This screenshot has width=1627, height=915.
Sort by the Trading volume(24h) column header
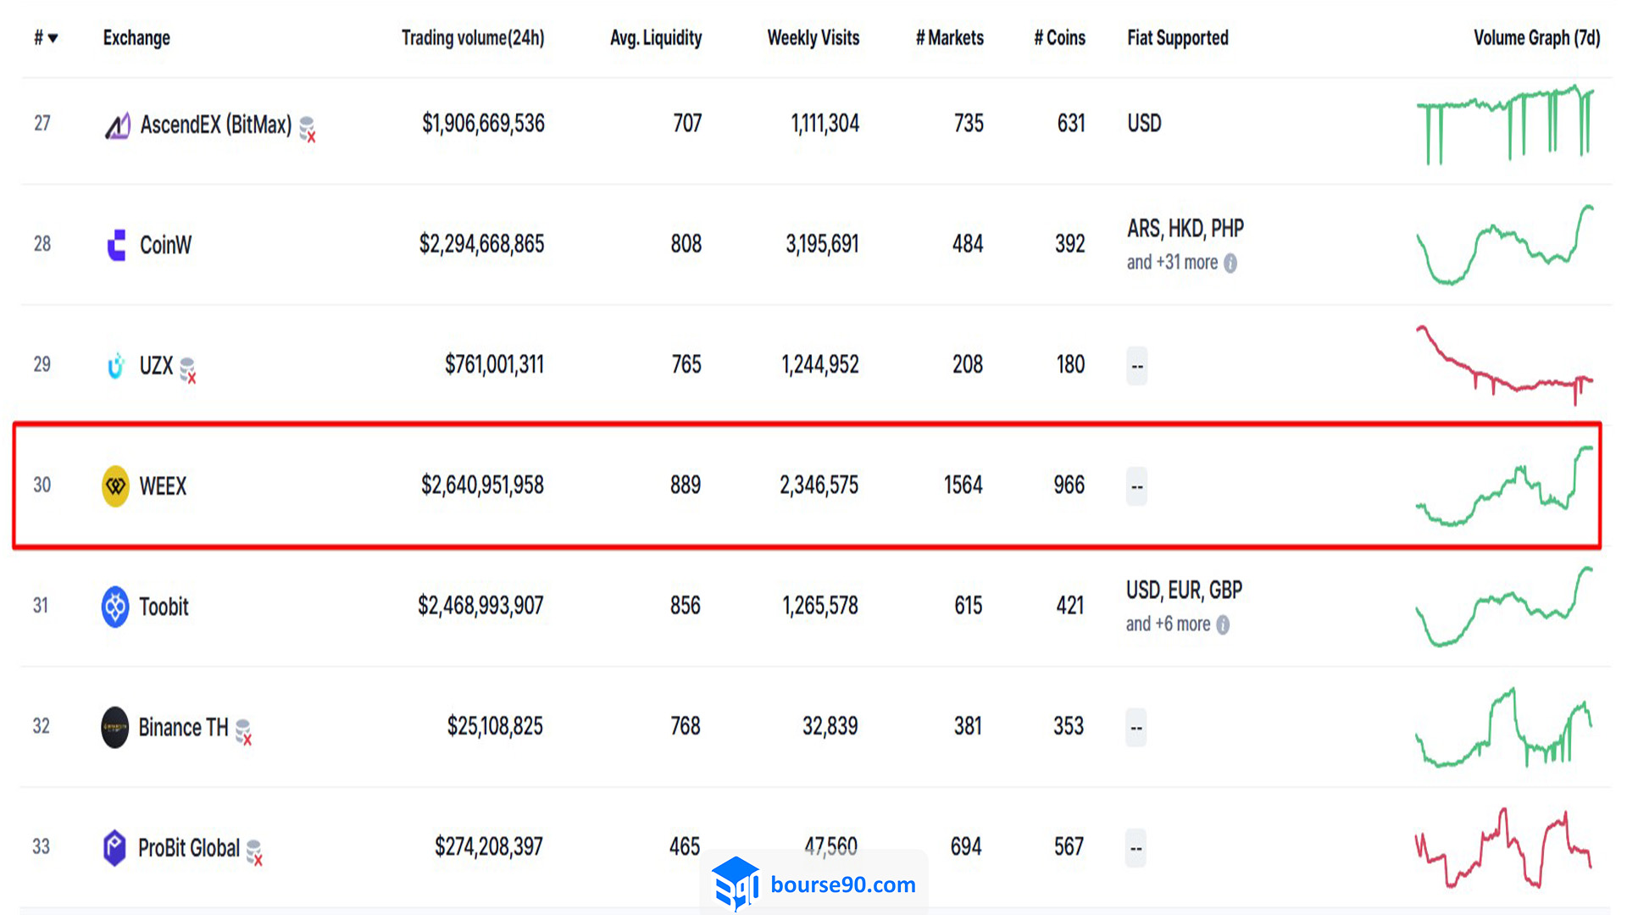[x=473, y=38]
